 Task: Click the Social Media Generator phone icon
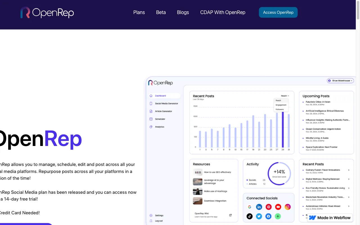[151, 103]
